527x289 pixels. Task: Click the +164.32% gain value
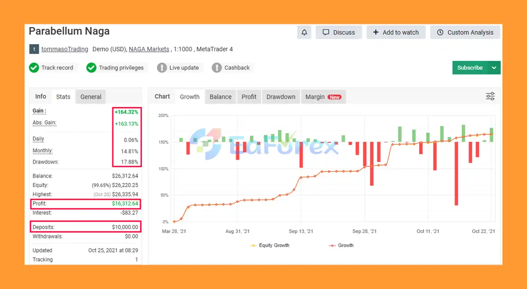tap(126, 112)
